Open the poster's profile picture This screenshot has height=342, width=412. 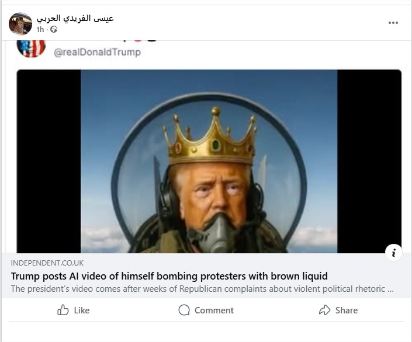(20, 23)
